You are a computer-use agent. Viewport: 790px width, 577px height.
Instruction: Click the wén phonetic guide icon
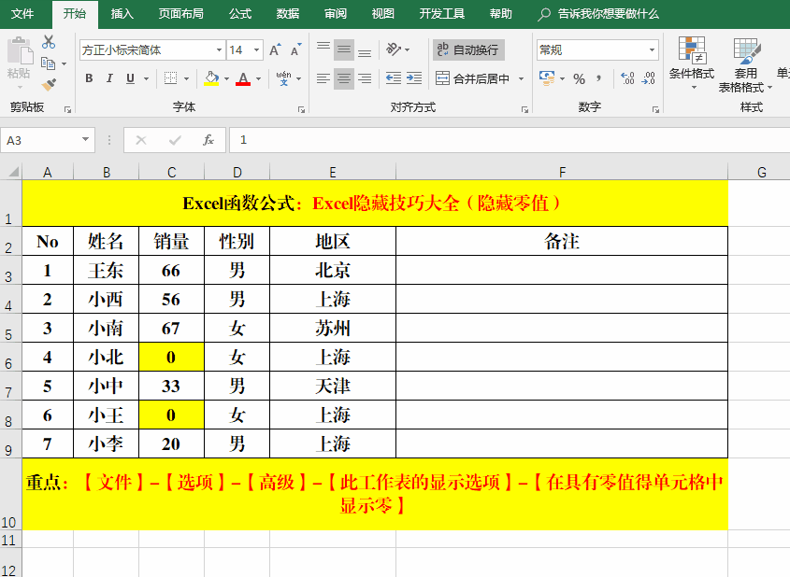(x=283, y=78)
